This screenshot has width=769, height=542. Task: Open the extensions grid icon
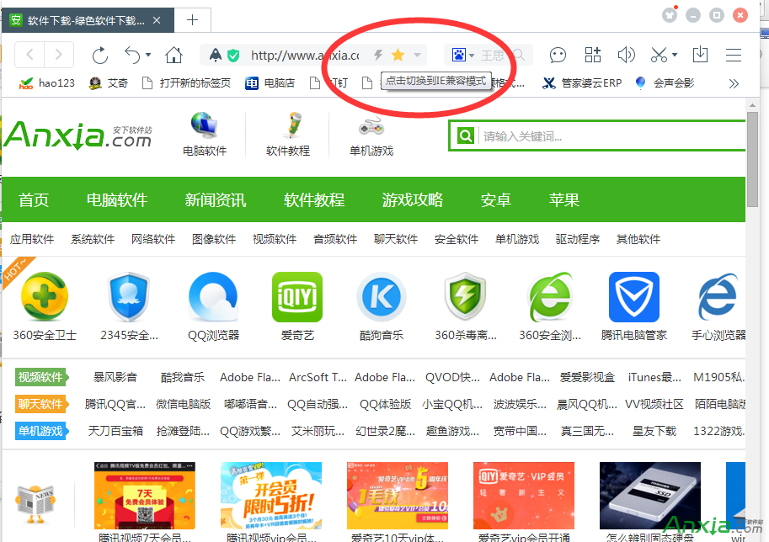(x=592, y=55)
